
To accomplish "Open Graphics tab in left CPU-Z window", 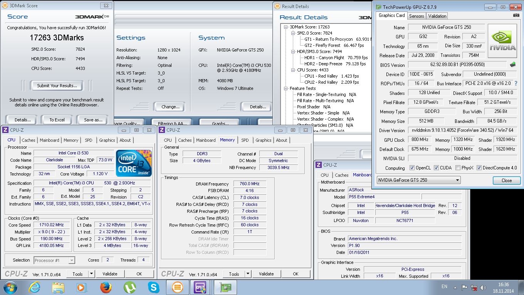I will click(107, 140).
